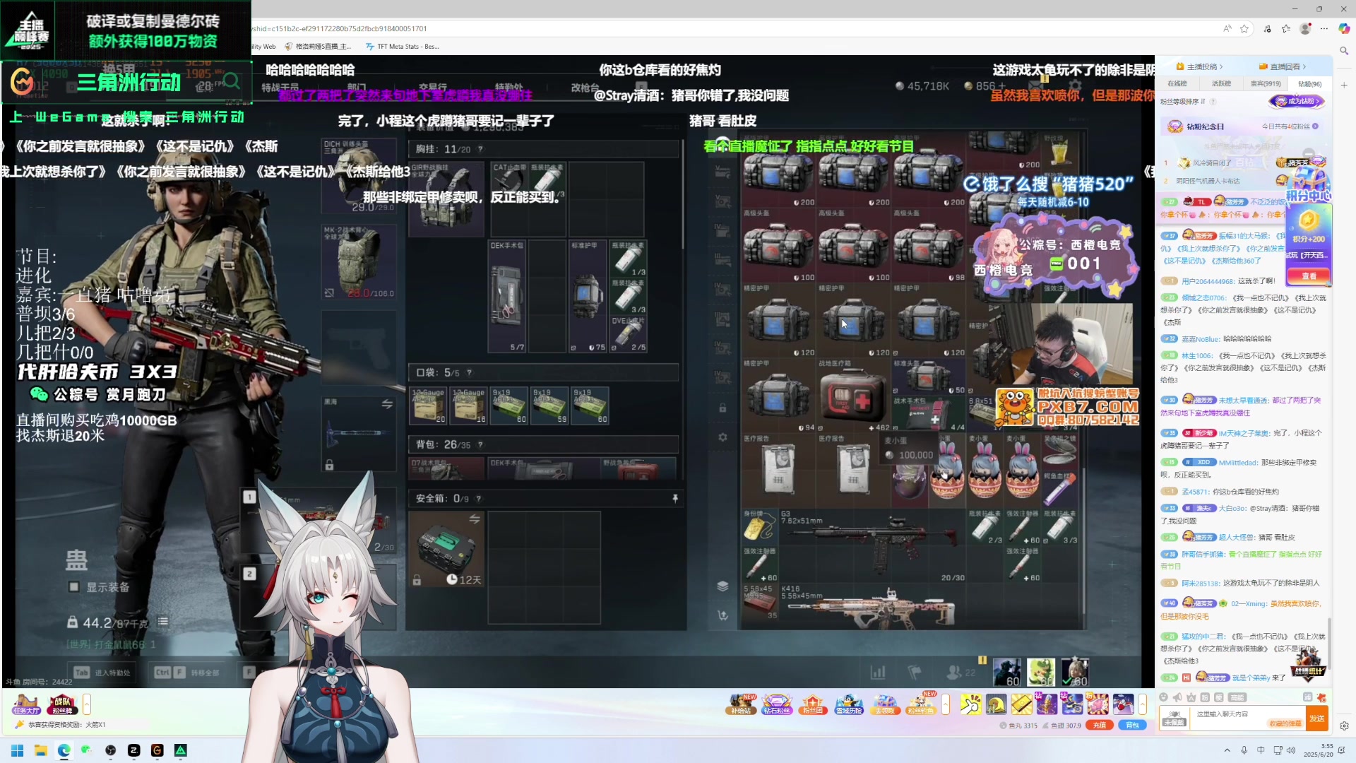Expand the 今日共有4位粉丝 arrow
The height and width of the screenshot is (763, 1356).
pos(1315,126)
